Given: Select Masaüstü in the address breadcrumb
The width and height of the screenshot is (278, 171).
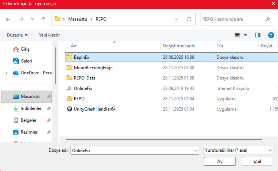Looking at the screenshot, I should click(x=78, y=19).
